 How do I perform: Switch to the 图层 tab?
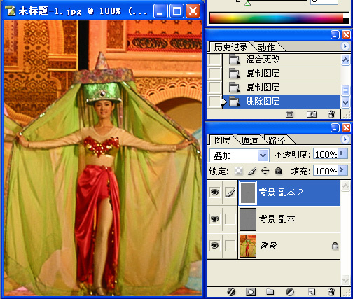222,140
